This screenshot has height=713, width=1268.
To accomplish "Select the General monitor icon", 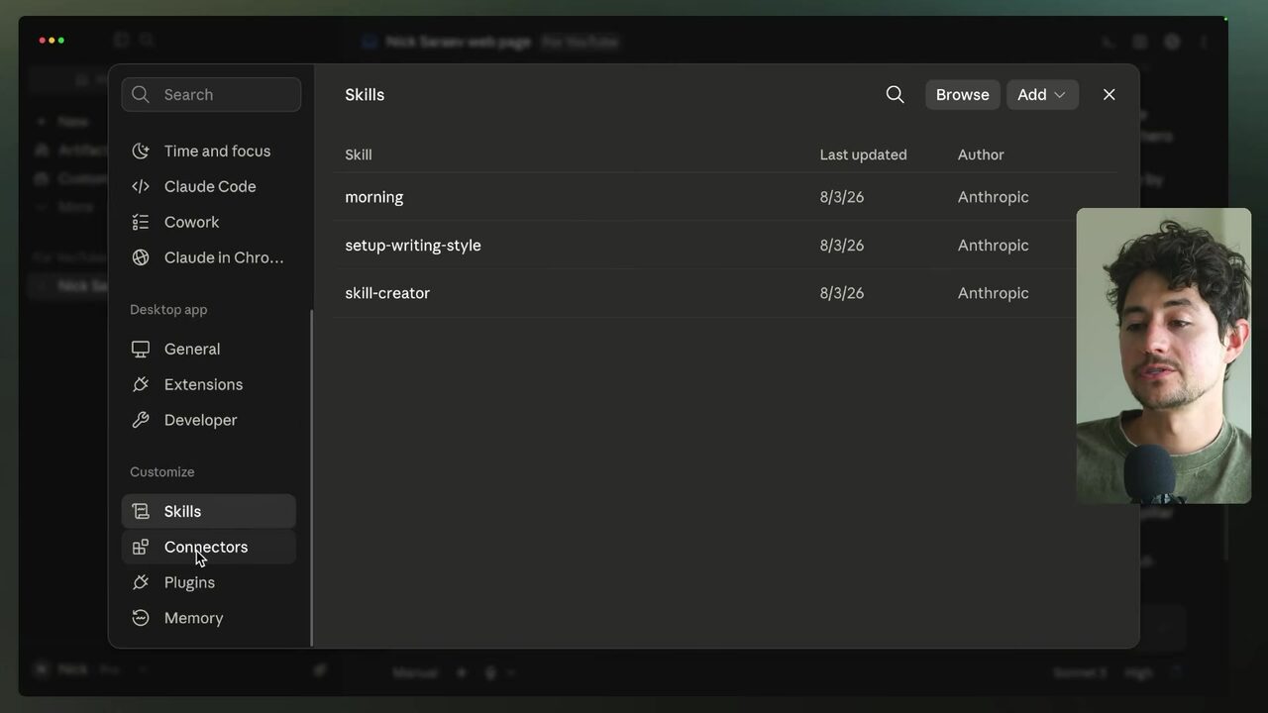I will click(141, 349).
